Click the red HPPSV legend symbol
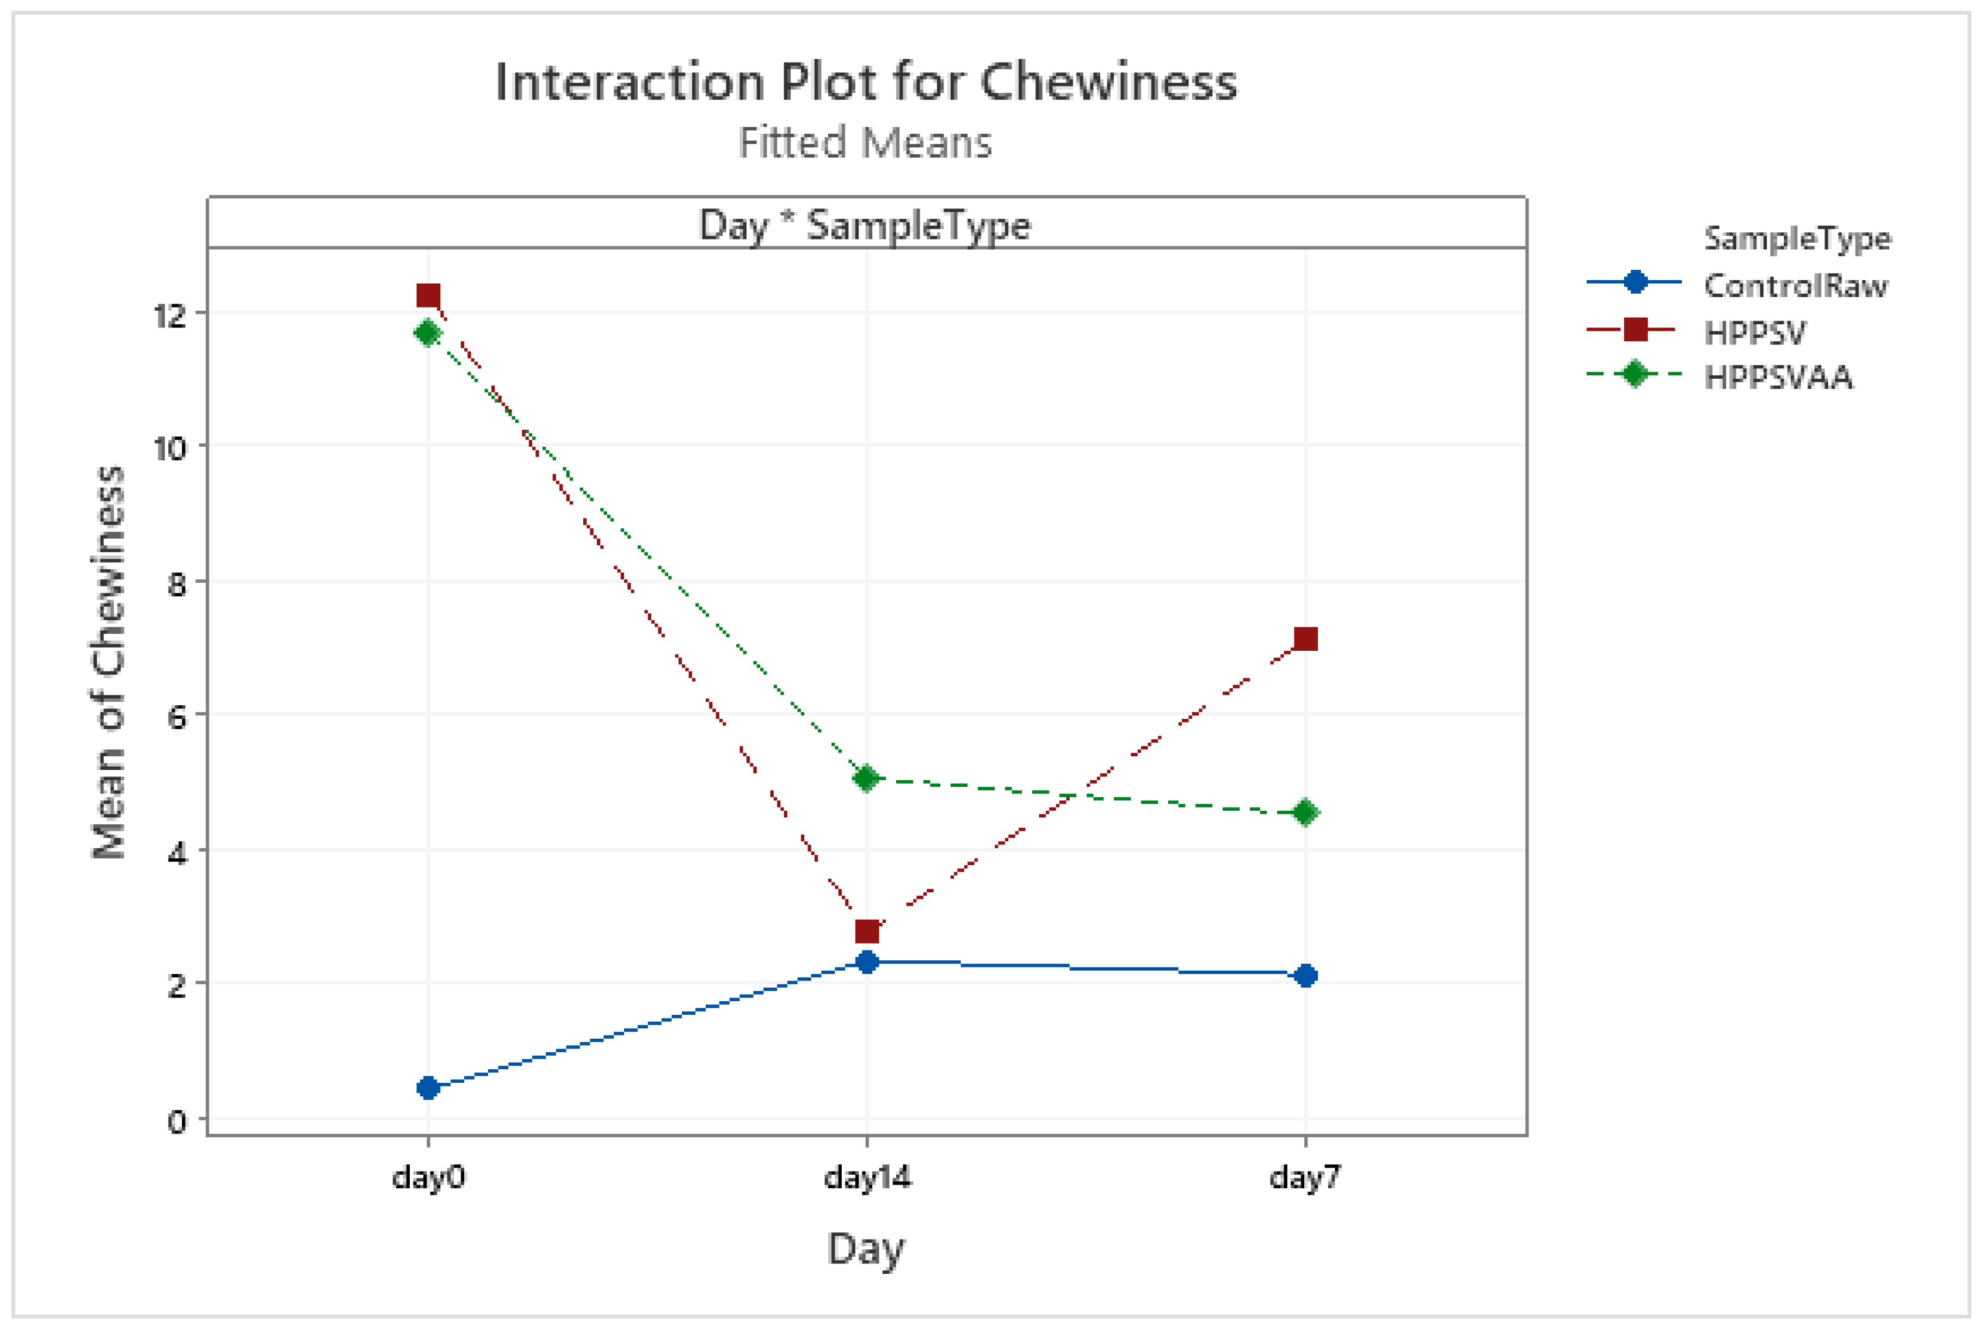Screen dimensions: 1985x1332 tap(1634, 330)
